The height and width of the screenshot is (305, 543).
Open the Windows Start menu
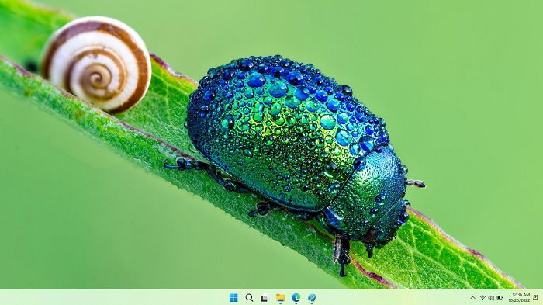click(233, 297)
